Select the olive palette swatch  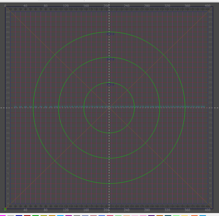pos(44,215)
